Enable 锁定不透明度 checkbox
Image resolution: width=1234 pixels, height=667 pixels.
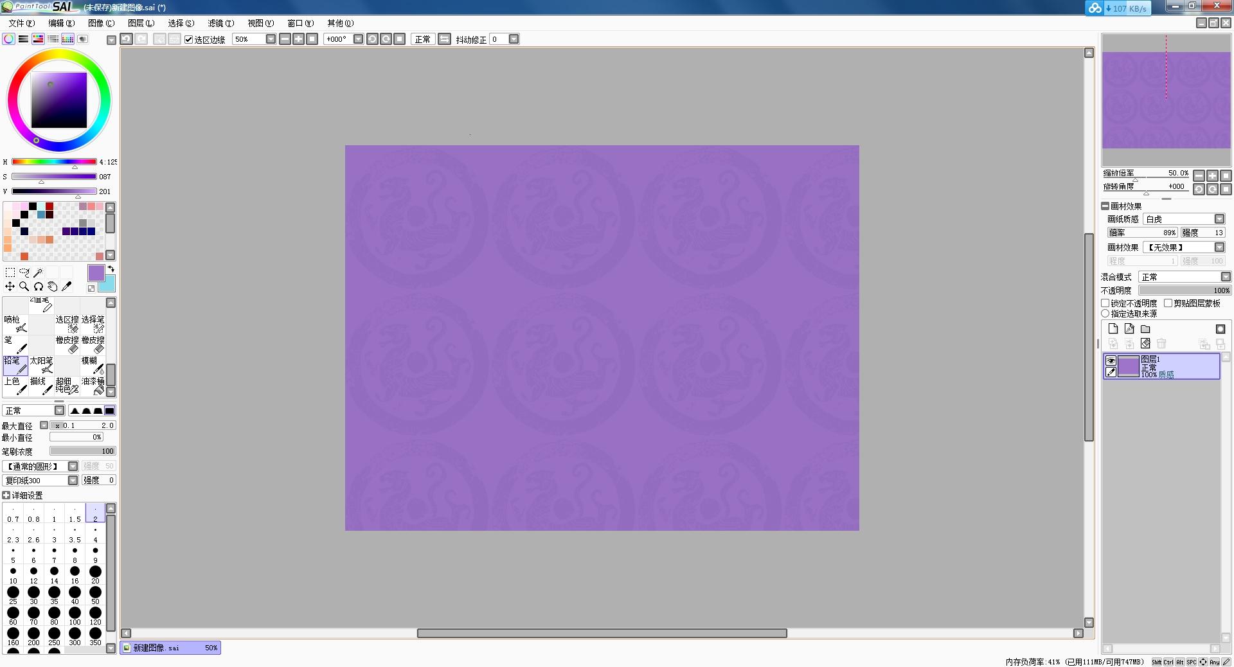pyautogui.click(x=1105, y=303)
